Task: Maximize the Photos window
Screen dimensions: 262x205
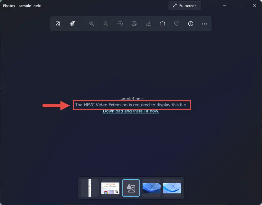Action: (239, 5)
